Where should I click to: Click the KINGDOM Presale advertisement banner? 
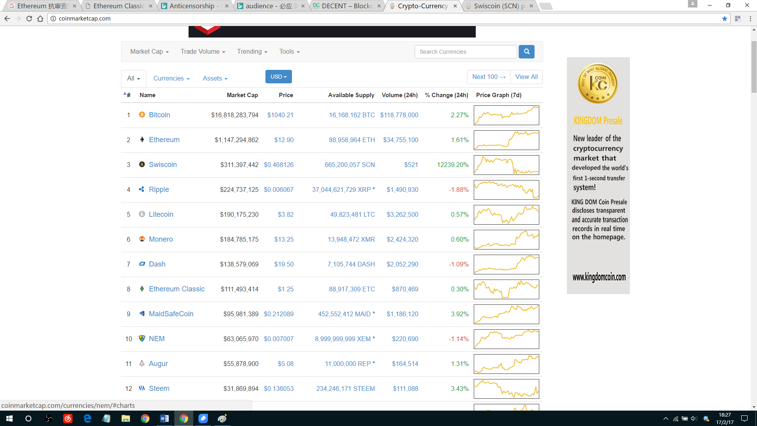pos(598,176)
